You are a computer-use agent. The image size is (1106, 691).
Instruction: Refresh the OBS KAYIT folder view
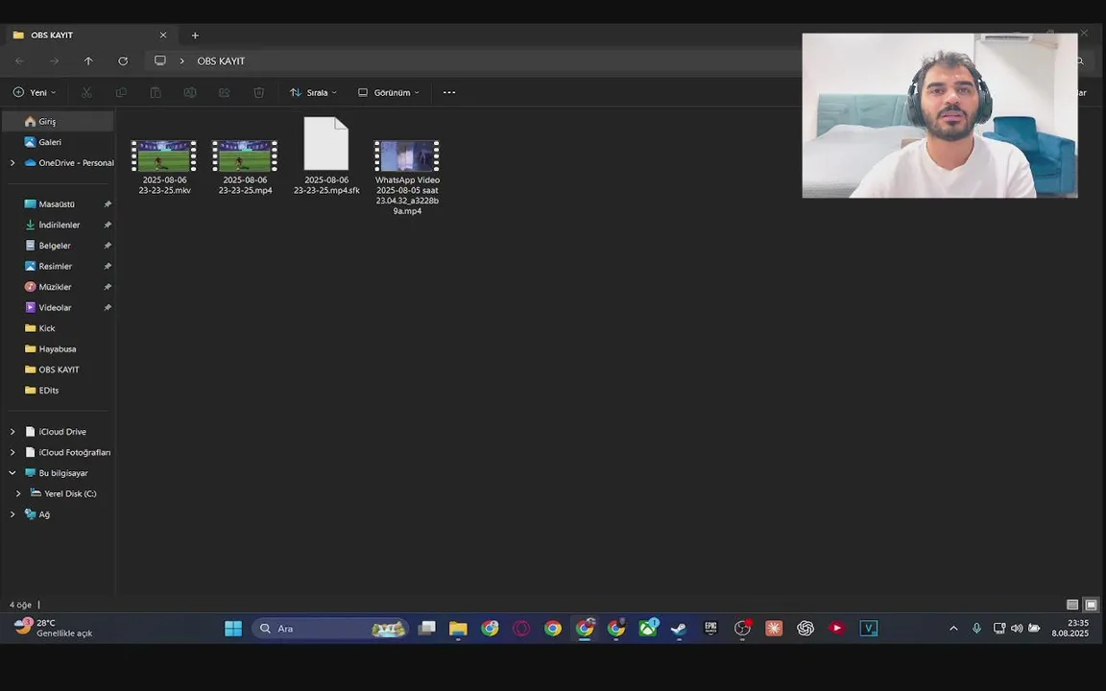123,61
